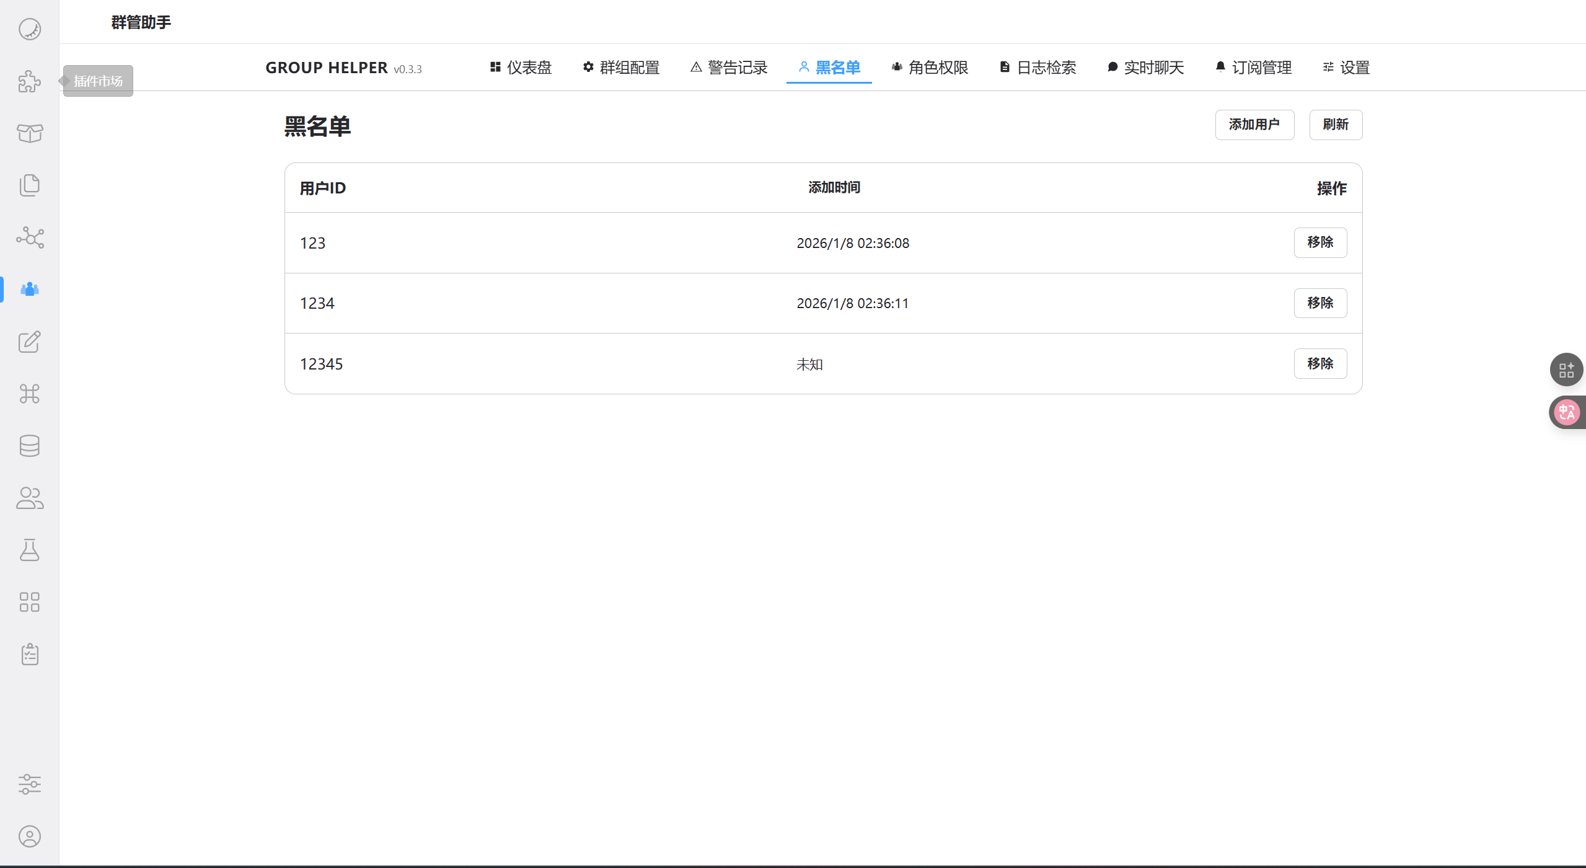The height and width of the screenshot is (868, 1586).
Task: Remove user 12345 from blacklist
Action: coord(1319,363)
